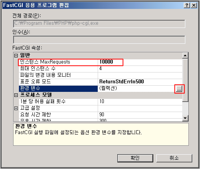Viewport: 200px width, 169px height.
Task: Click the 취소 button
Action: [x=174, y=158]
